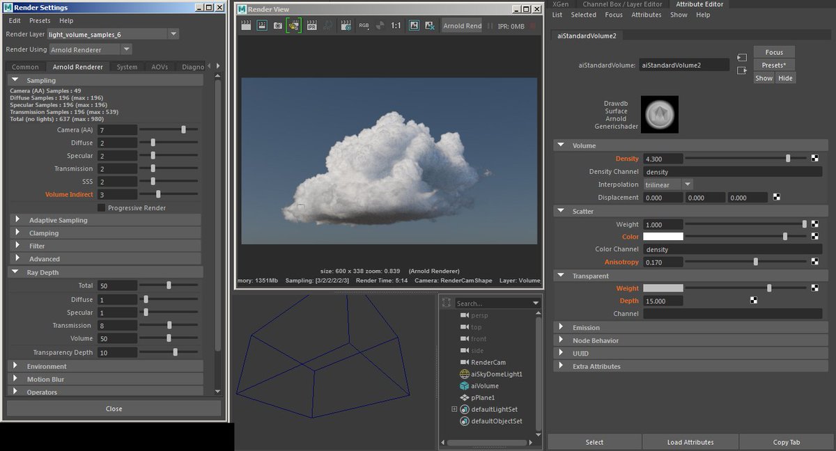Open the Presets menu in Render Settings
Screen dimensions: 836x451
[x=40, y=21]
